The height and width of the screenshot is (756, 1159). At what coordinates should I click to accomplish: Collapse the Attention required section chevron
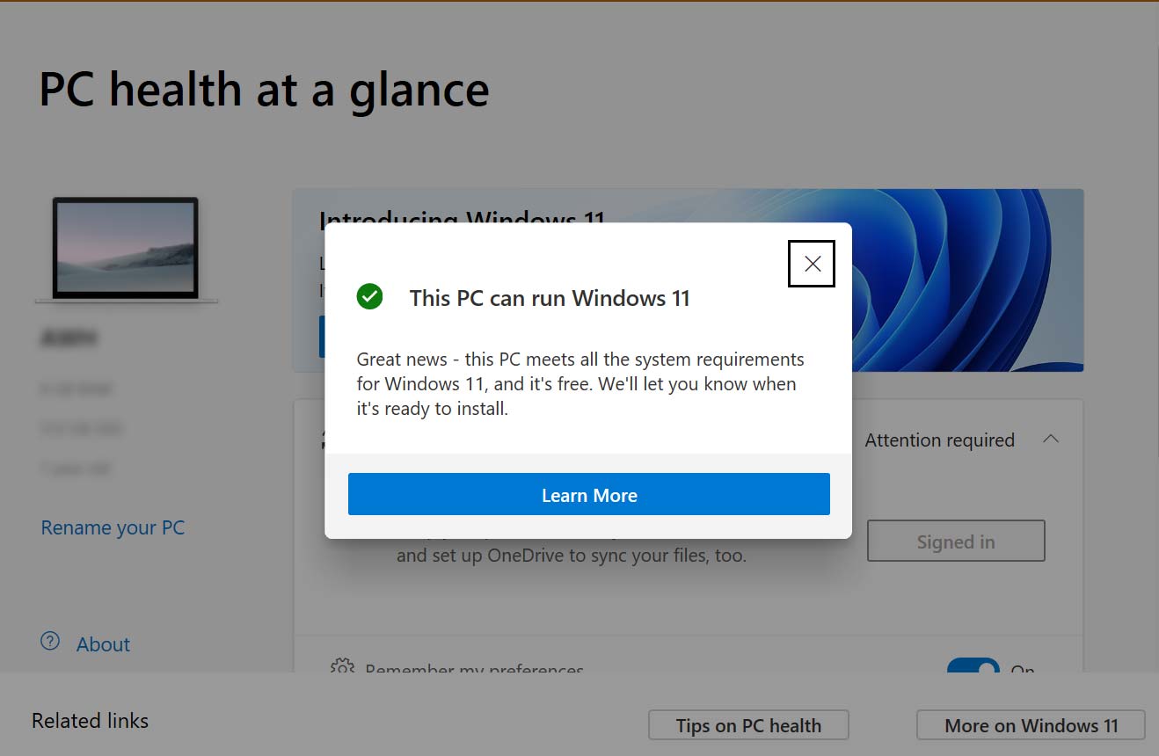pyautogui.click(x=1051, y=440)
